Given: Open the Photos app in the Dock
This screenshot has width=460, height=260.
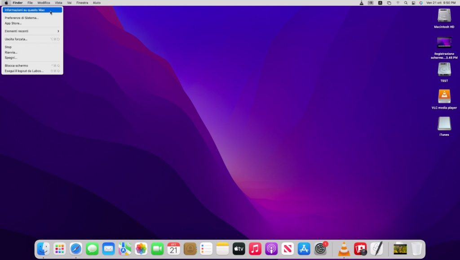Looking at the screenshot, I should tap(141, 248).
